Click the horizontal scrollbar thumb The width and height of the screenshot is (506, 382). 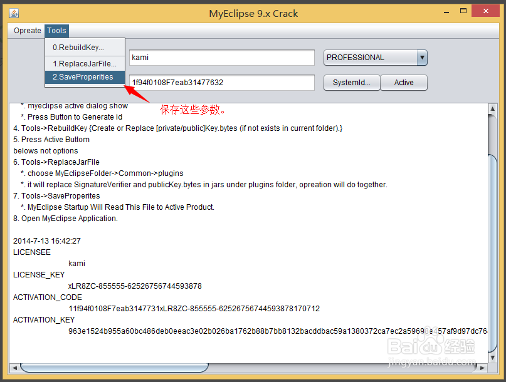click(x=114, y=368)
